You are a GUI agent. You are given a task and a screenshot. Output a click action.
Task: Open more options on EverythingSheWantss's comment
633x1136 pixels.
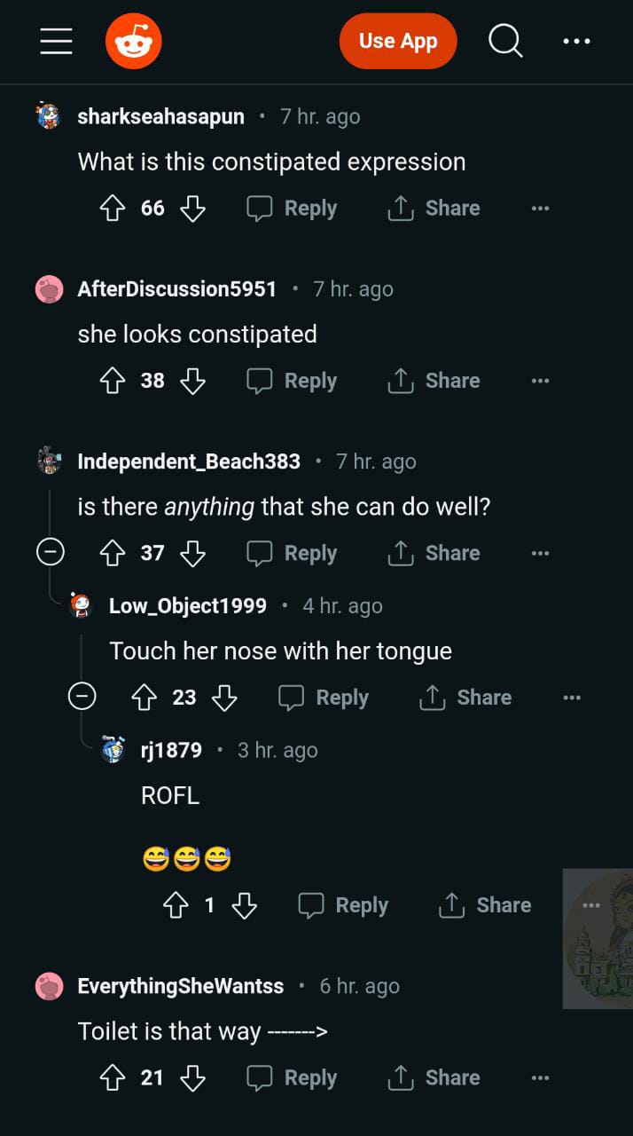pos(540,1078)
